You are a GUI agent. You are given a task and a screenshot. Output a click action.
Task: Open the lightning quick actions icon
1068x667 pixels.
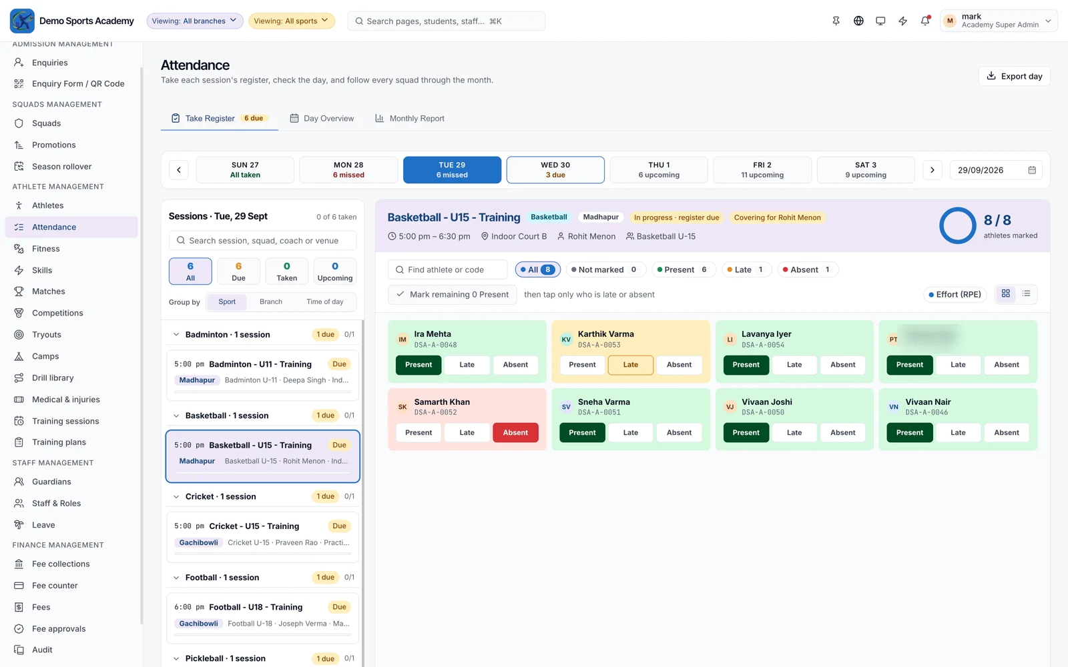(902, 21)
